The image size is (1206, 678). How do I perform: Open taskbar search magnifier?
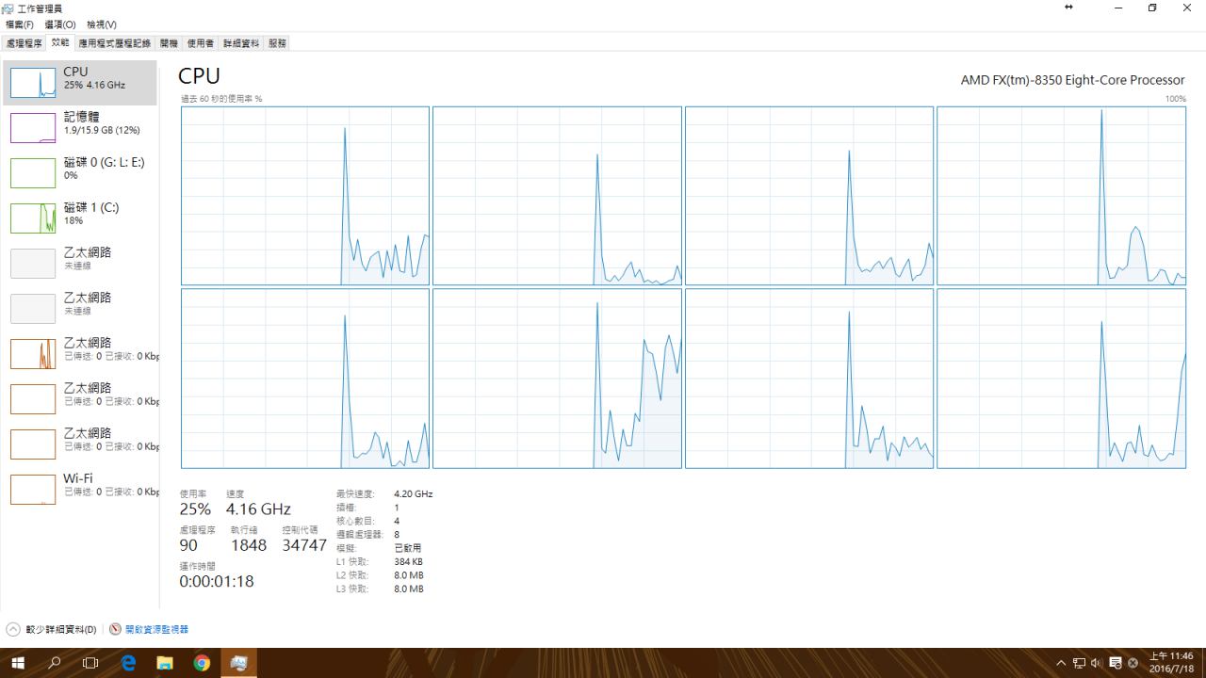tap(55, 663)
